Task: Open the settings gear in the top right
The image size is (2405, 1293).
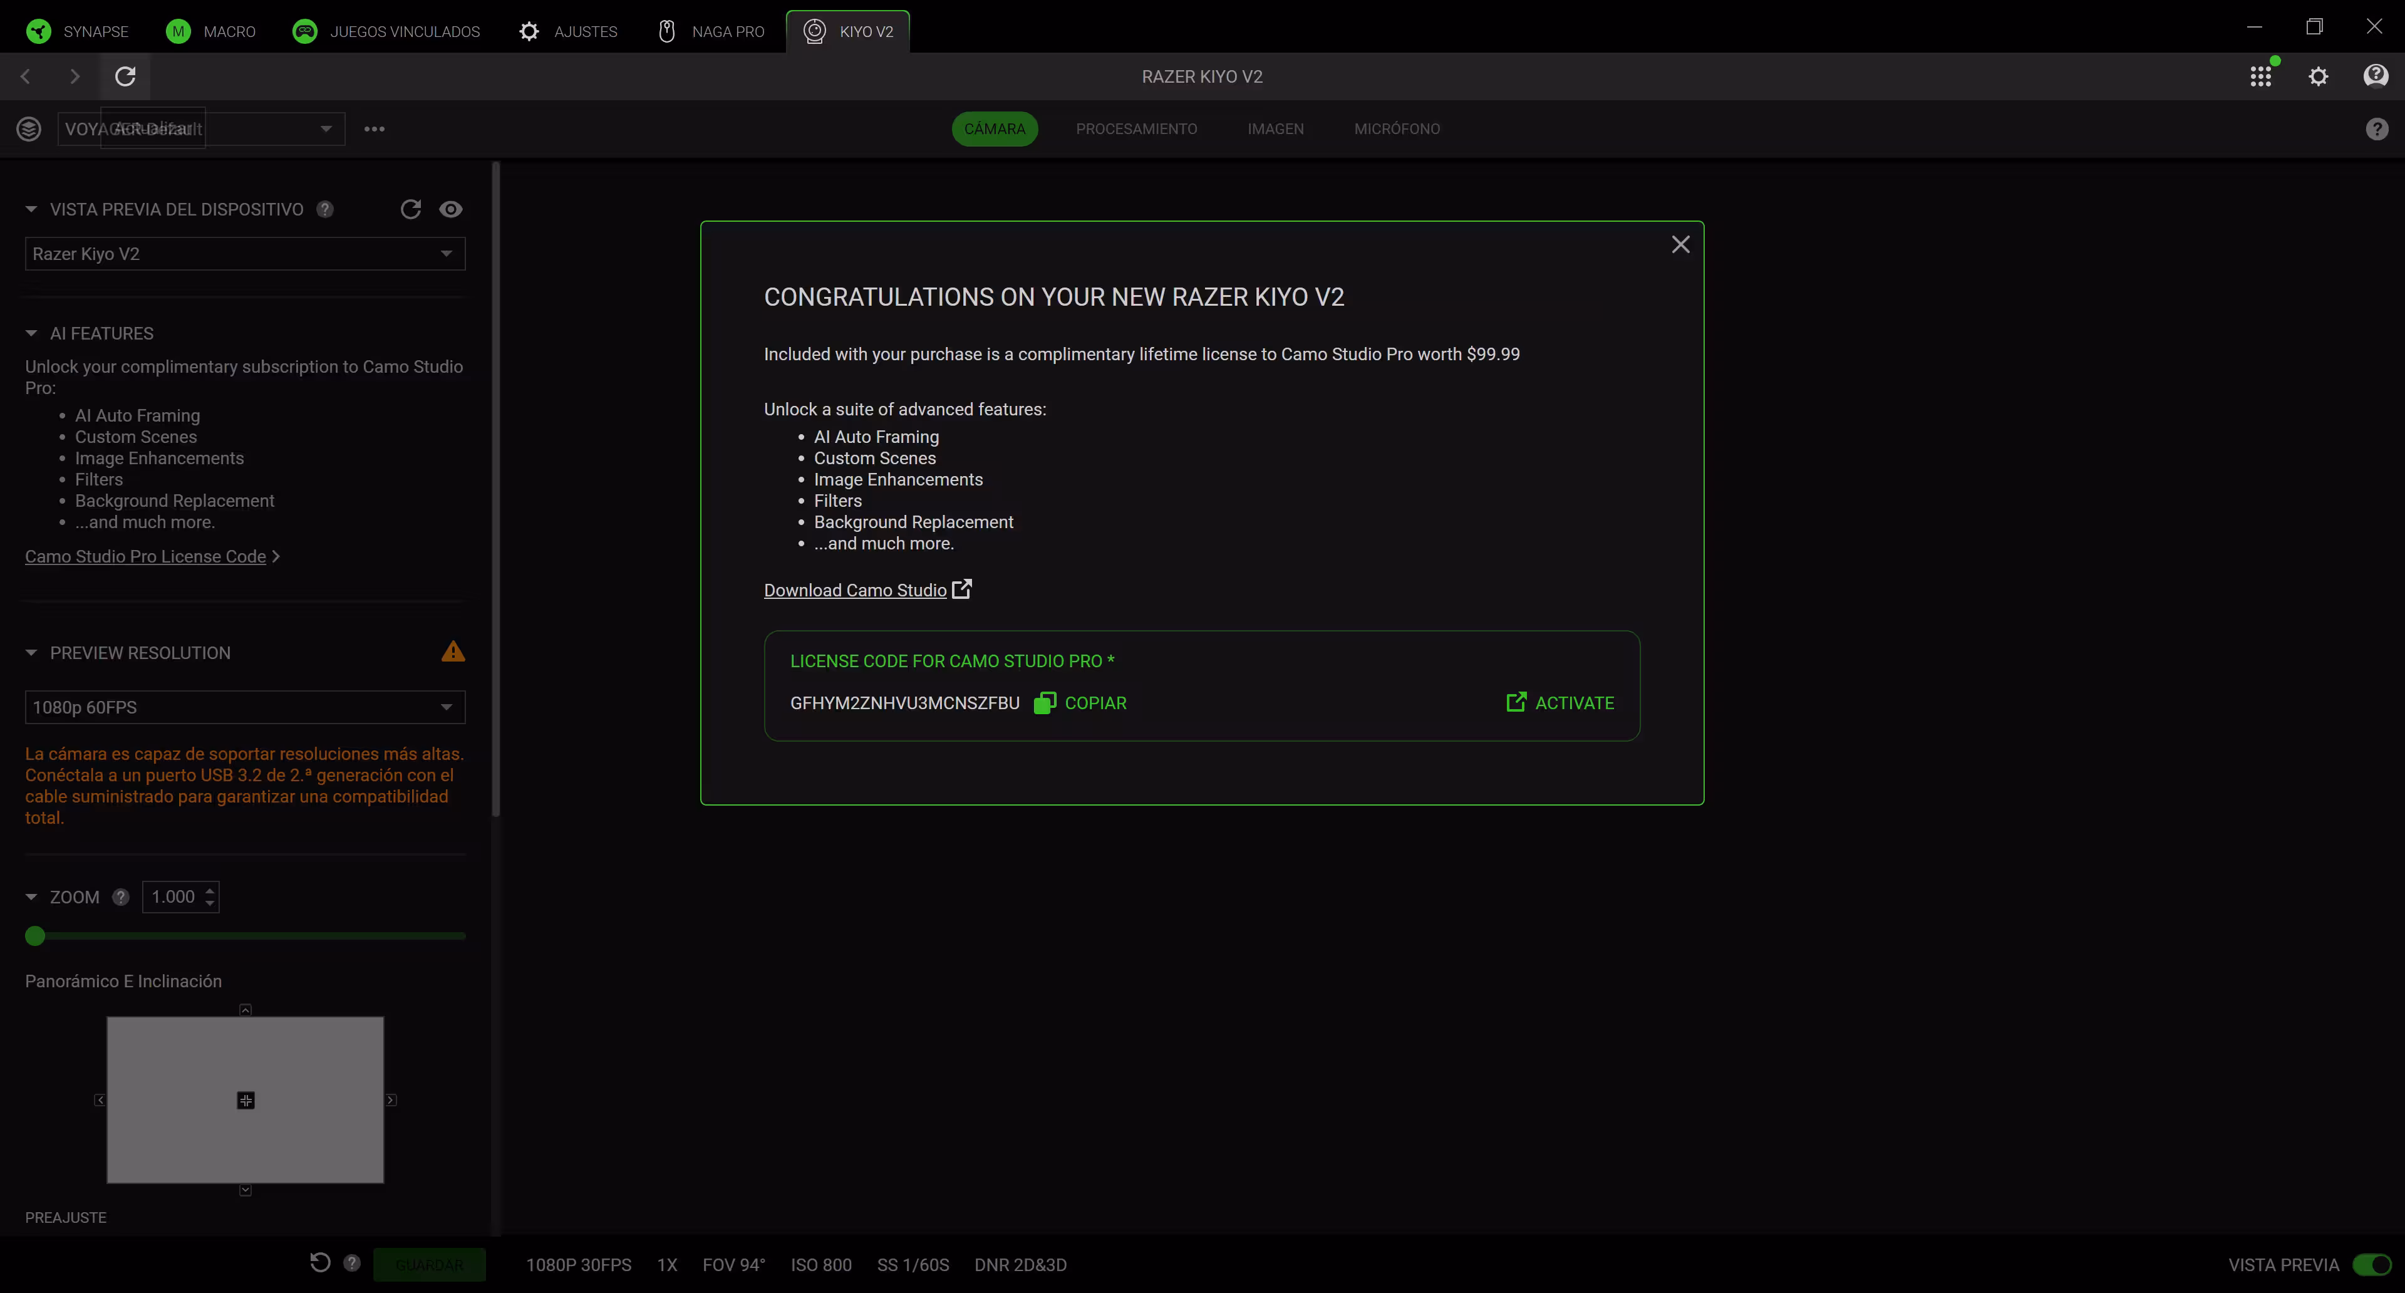Action: [x=2318, y=76]
